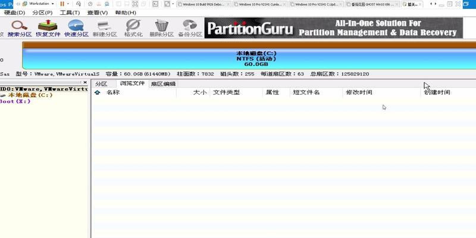The width and height of the screenshot is (476, 238).
Task: Launch the 快速分区 quick partition tool
Action: click(76, 28)
